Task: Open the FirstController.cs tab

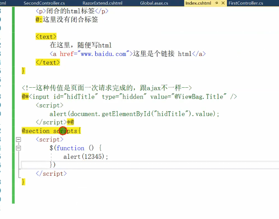Action: pyautogui.click(x=246, y=3)
